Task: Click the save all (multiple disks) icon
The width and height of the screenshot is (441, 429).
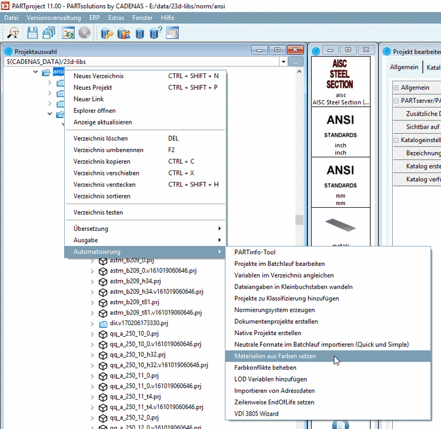Action: click(49, 33)
